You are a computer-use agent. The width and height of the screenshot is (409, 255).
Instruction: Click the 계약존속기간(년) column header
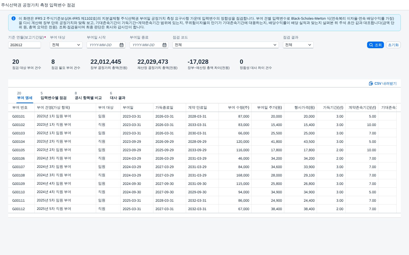(x=362, y=108)
